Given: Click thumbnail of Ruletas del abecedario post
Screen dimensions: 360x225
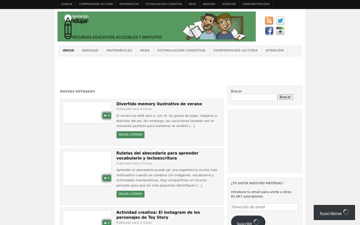Looking at the screenshot, I should (x=87, y=168).
